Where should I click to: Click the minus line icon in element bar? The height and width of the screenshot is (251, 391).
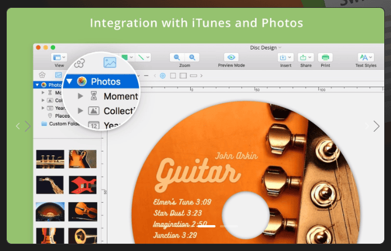[x=146, y=75]
